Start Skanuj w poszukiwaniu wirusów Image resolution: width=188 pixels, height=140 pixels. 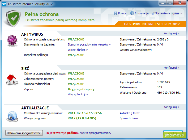coord(89,45)
